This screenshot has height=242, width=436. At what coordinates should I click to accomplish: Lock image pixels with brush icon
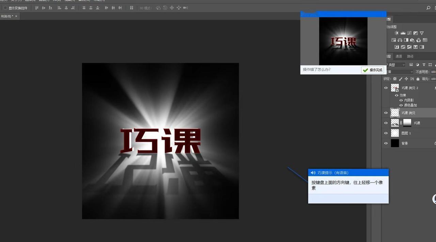[x=401, y=79]
